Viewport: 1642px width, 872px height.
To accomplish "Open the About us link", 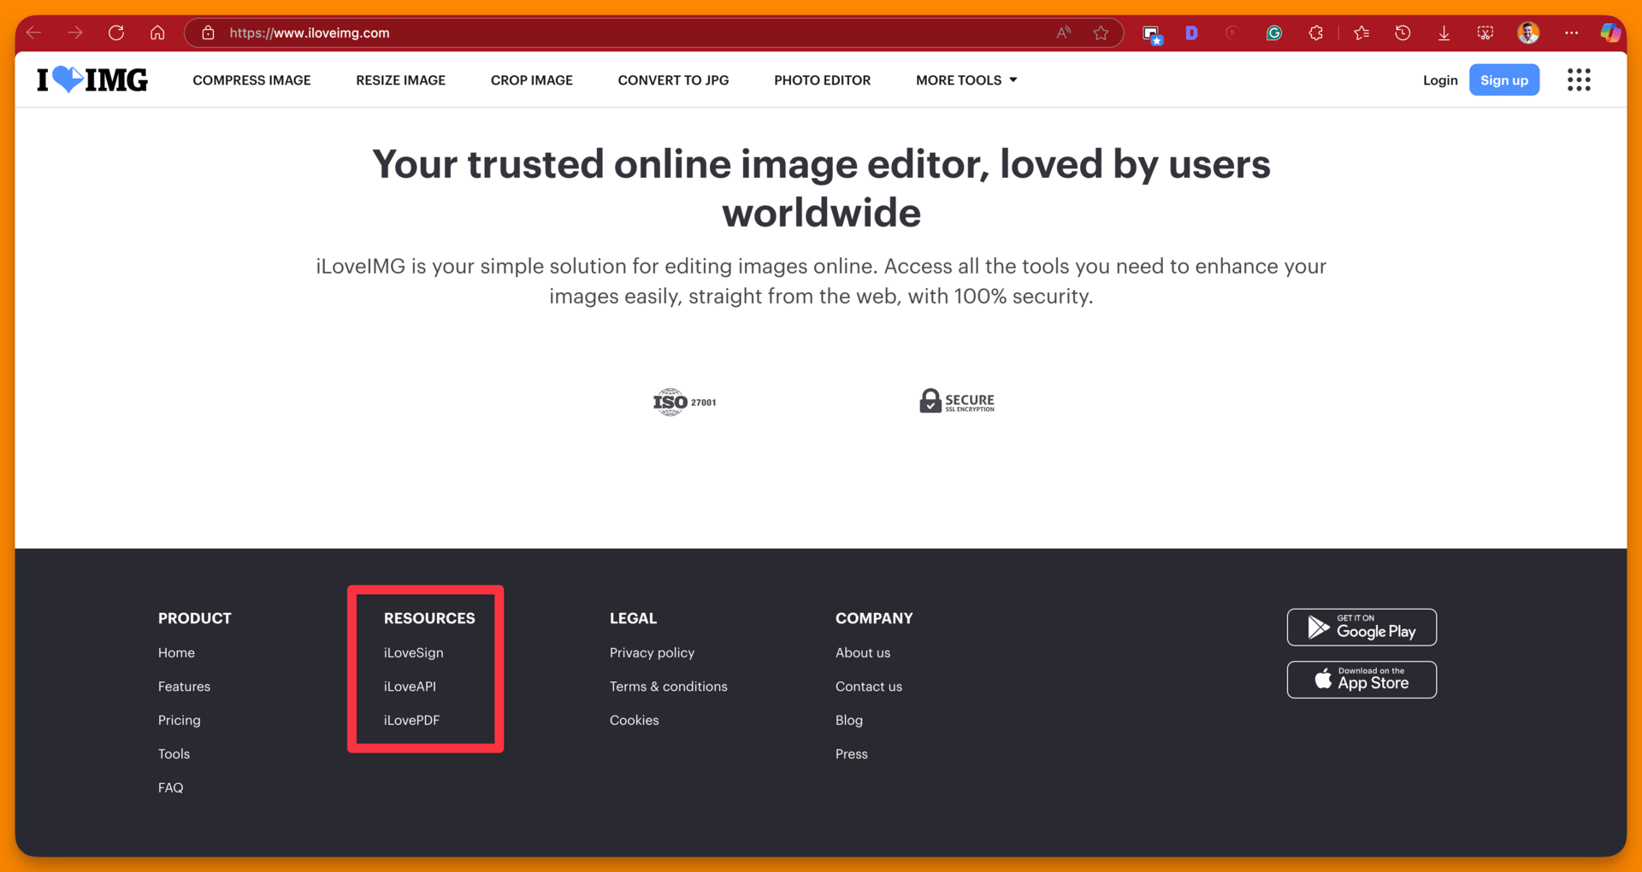I will point(862,652).
